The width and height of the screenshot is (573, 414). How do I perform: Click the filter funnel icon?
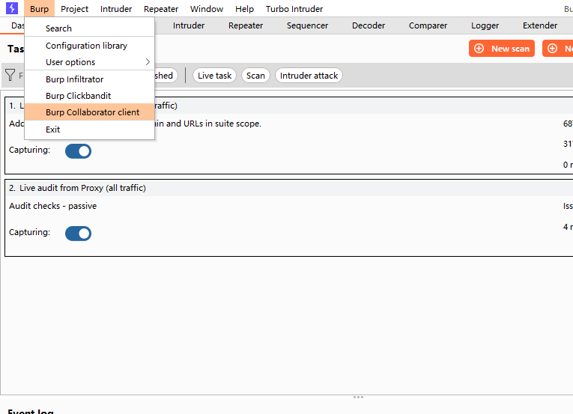(10, 76)
